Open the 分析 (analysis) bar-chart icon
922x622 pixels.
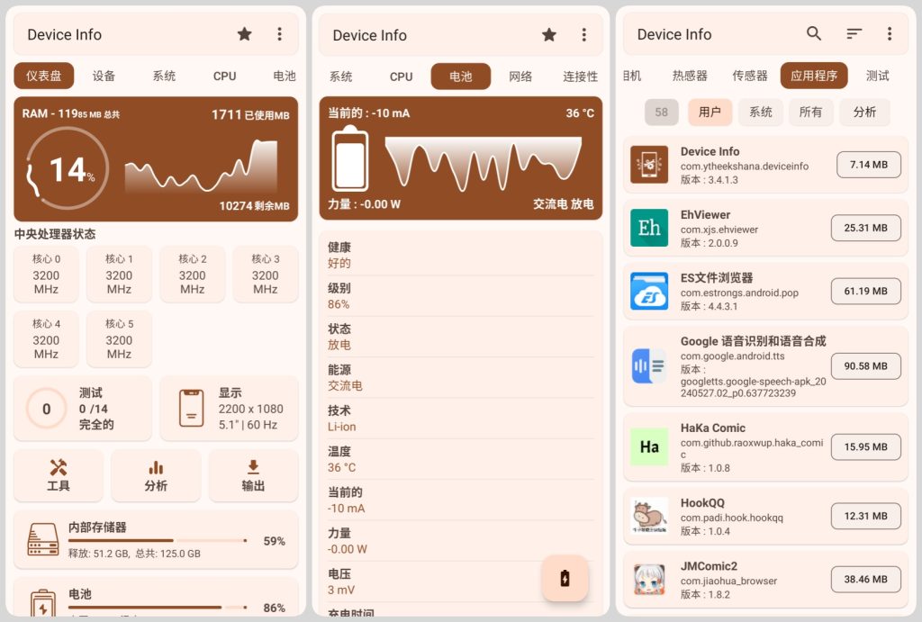click(x=155, y=474)
